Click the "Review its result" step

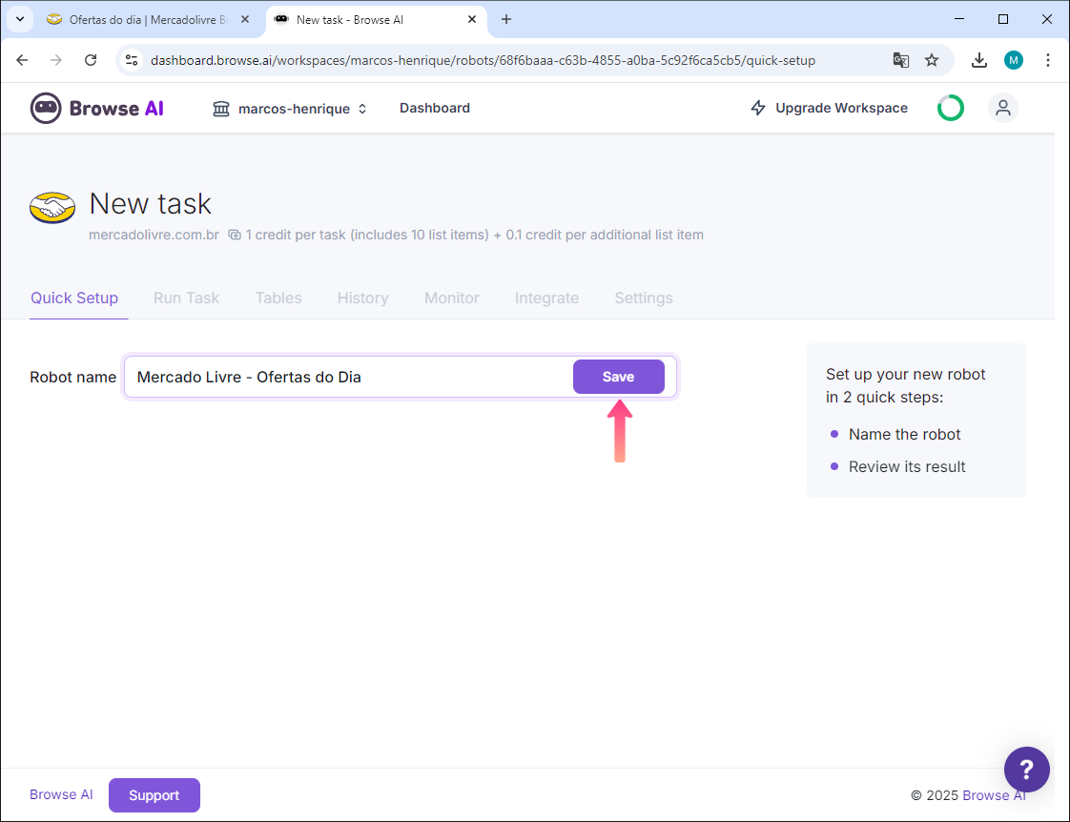pyautogui.click(x=907, y=466)
